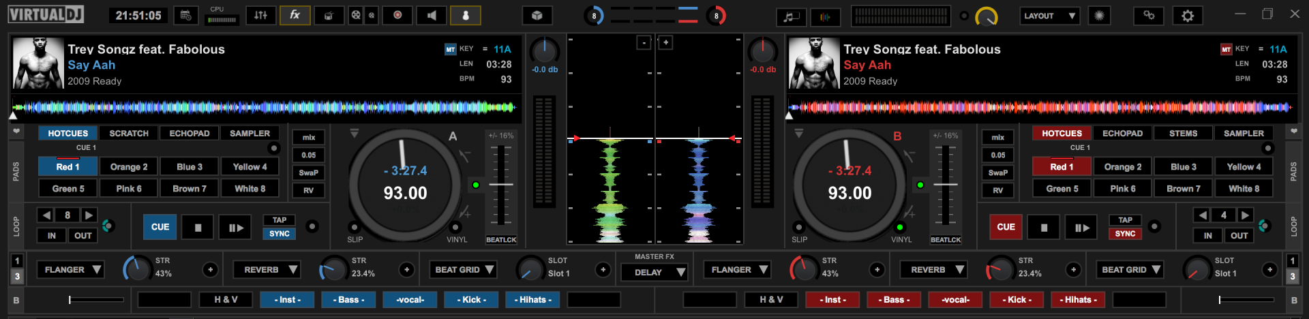Viewport: 1309px width, 319px height.
Task: Double the loop length on deck A
Action: pos(89,215)
